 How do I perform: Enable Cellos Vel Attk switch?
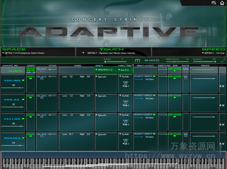point(42,117)
